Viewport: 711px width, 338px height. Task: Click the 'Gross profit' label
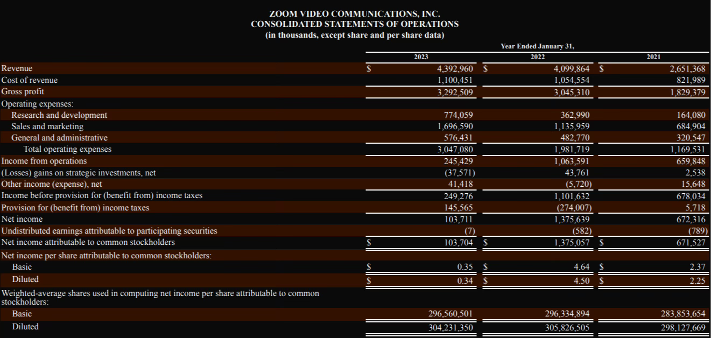23,91
